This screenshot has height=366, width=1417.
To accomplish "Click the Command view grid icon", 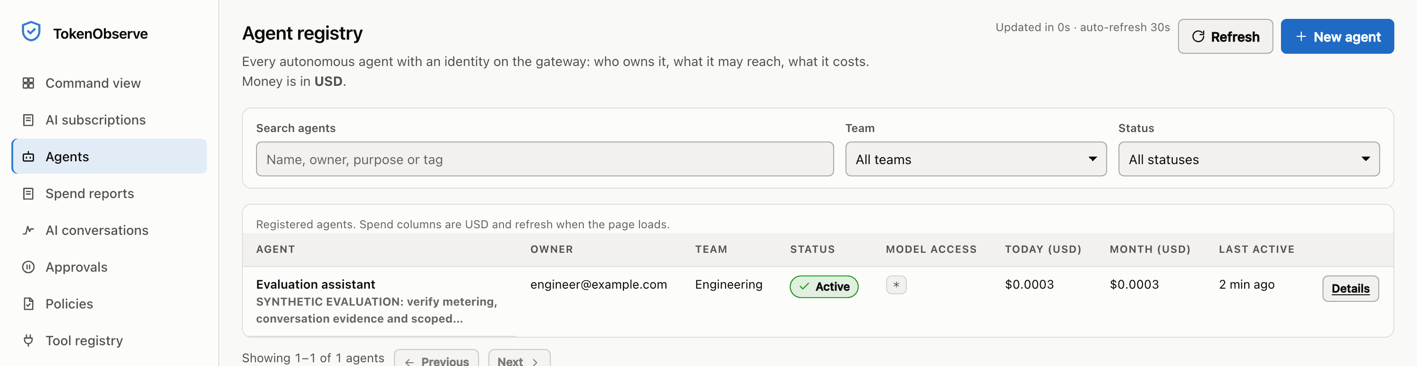I will 28,83.
